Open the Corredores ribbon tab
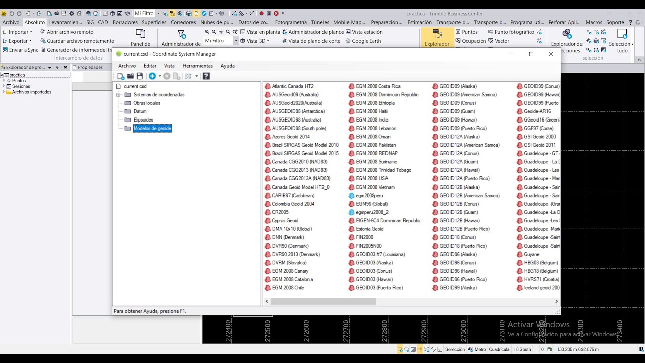 coord(183,22)
